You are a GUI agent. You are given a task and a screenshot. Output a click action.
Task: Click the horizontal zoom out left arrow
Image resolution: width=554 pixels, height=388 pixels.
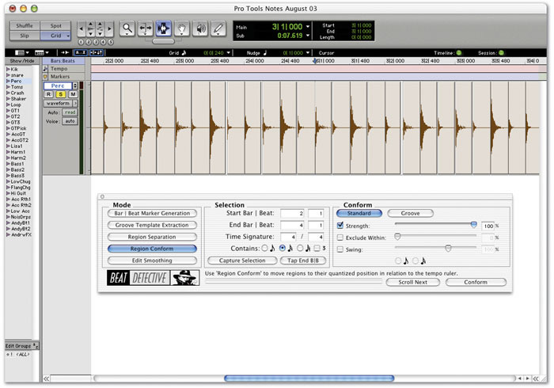82,29
